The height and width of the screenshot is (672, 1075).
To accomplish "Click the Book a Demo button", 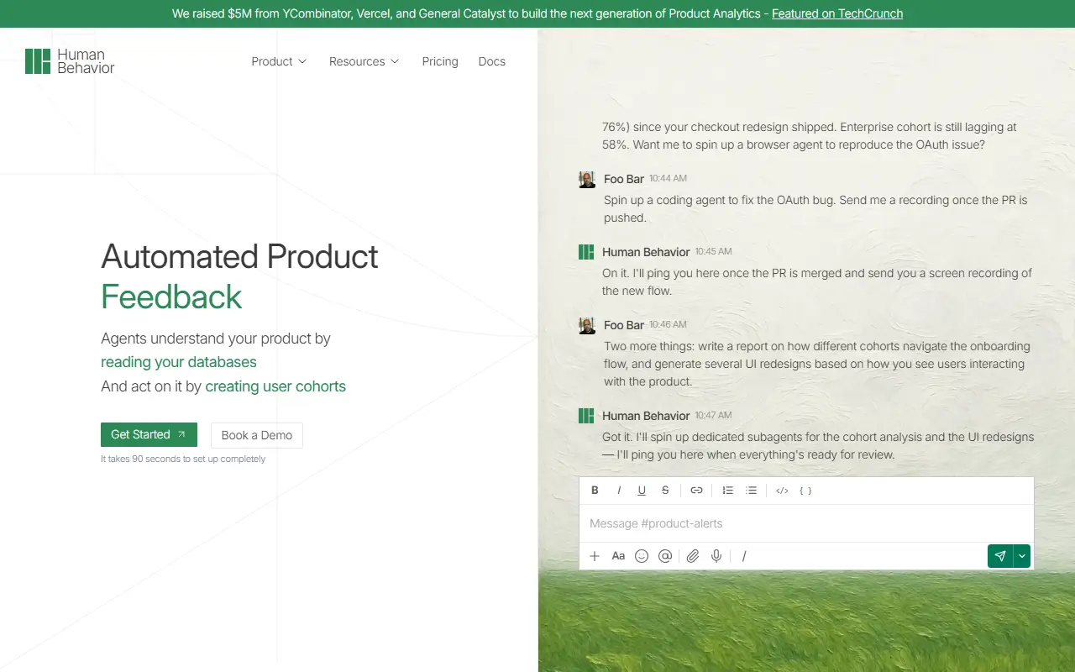I will point(257,435).
